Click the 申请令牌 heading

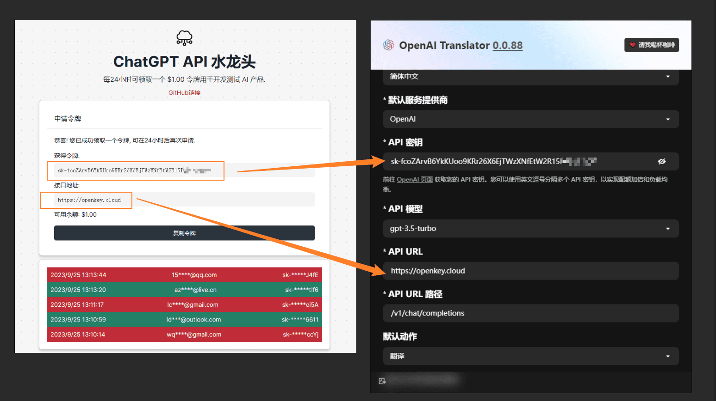point(68,119)
